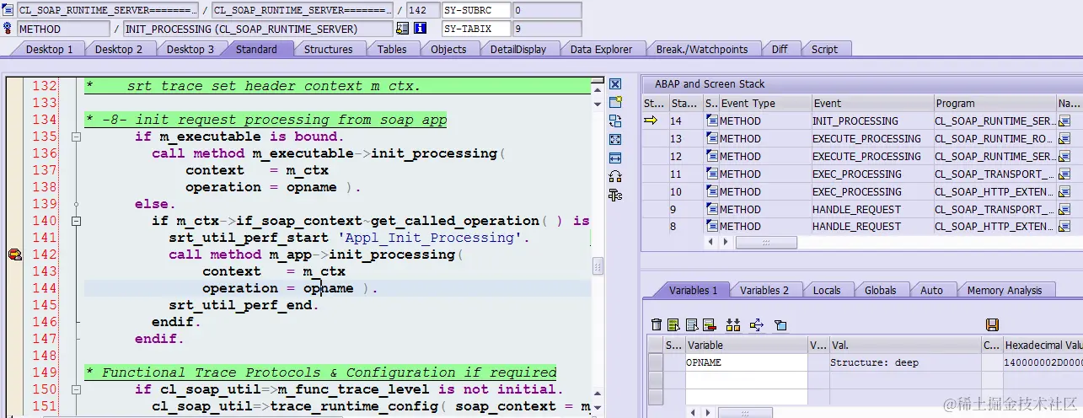Open the Desktop 3 tab
The width and height of the screenshot is (1083, 418).
click(x=190, y=49)
